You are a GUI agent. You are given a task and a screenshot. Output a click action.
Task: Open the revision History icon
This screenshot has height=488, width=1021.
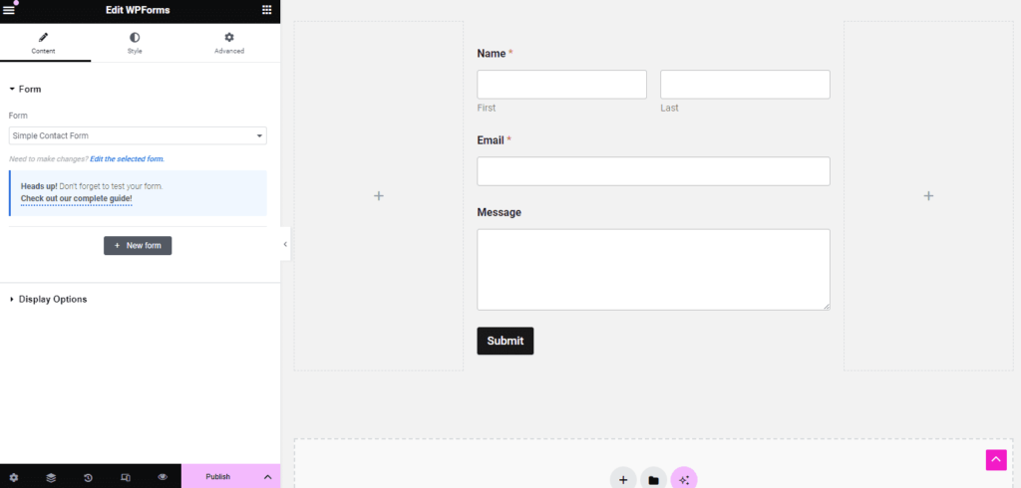click(x=88, y=477)
